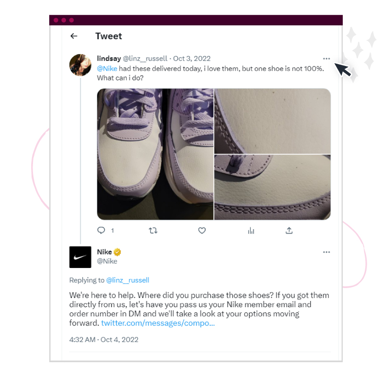Image resolution: width=392 pixels, height=378 pixels.
Task: Retweet lindsay's tweet using the retweet icon
Action: tap(153, 231)
